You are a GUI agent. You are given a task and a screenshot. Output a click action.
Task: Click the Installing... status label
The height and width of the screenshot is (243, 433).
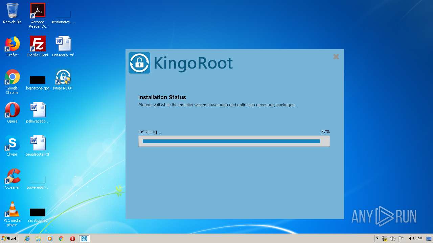[150, 132]
